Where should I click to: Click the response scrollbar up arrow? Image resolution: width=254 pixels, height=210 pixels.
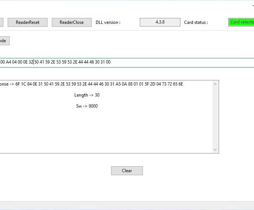click(x=215, y=84)
